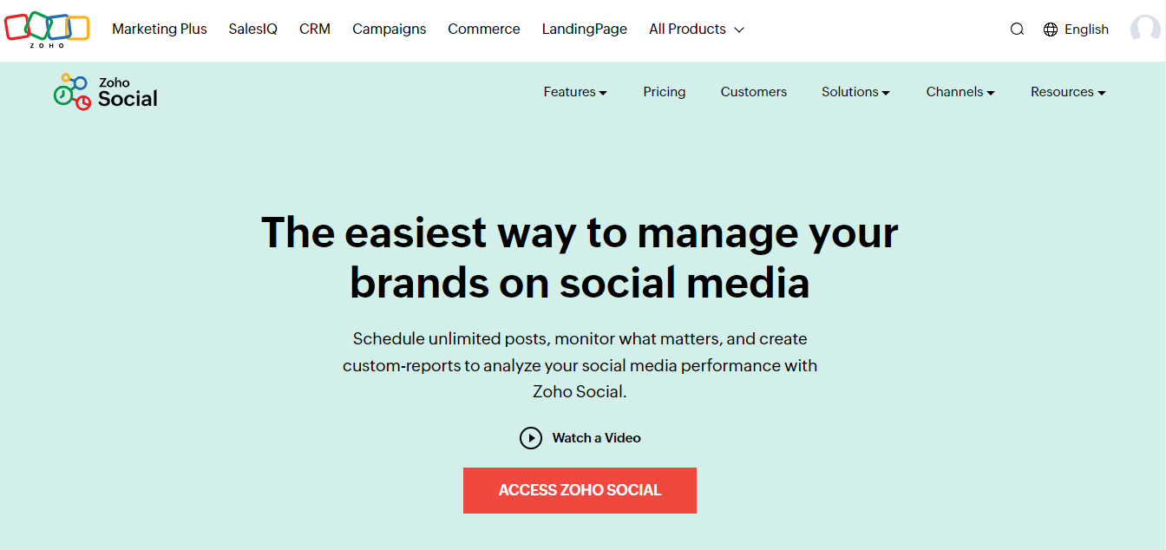Expand the Solutions dropdown

coord(855,91)
